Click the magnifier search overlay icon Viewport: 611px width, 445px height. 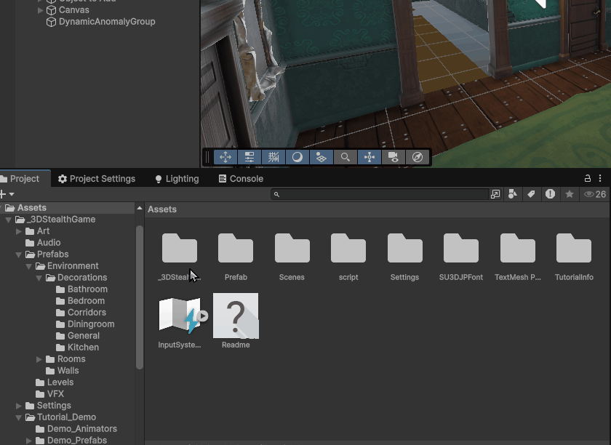click(346, 157)
